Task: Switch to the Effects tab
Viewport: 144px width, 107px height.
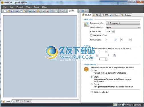Action: (x=115, y=15)
